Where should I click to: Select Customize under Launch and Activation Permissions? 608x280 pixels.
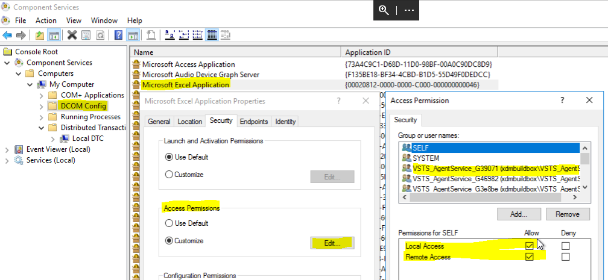pos(169,175)
